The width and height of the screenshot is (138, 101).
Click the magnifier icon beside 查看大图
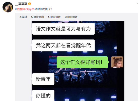point(32,17)
